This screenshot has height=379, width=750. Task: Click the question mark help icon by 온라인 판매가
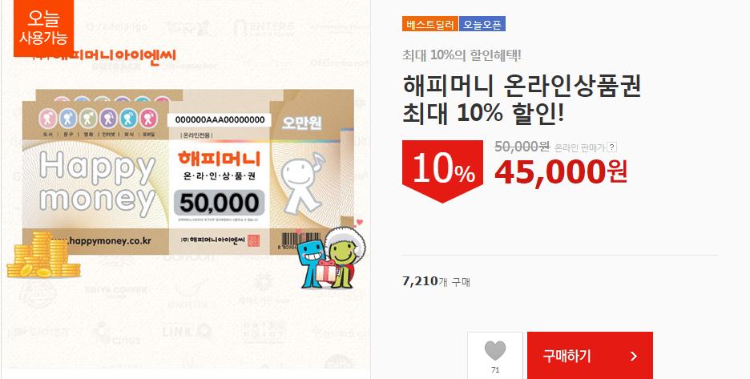(611, 147)
